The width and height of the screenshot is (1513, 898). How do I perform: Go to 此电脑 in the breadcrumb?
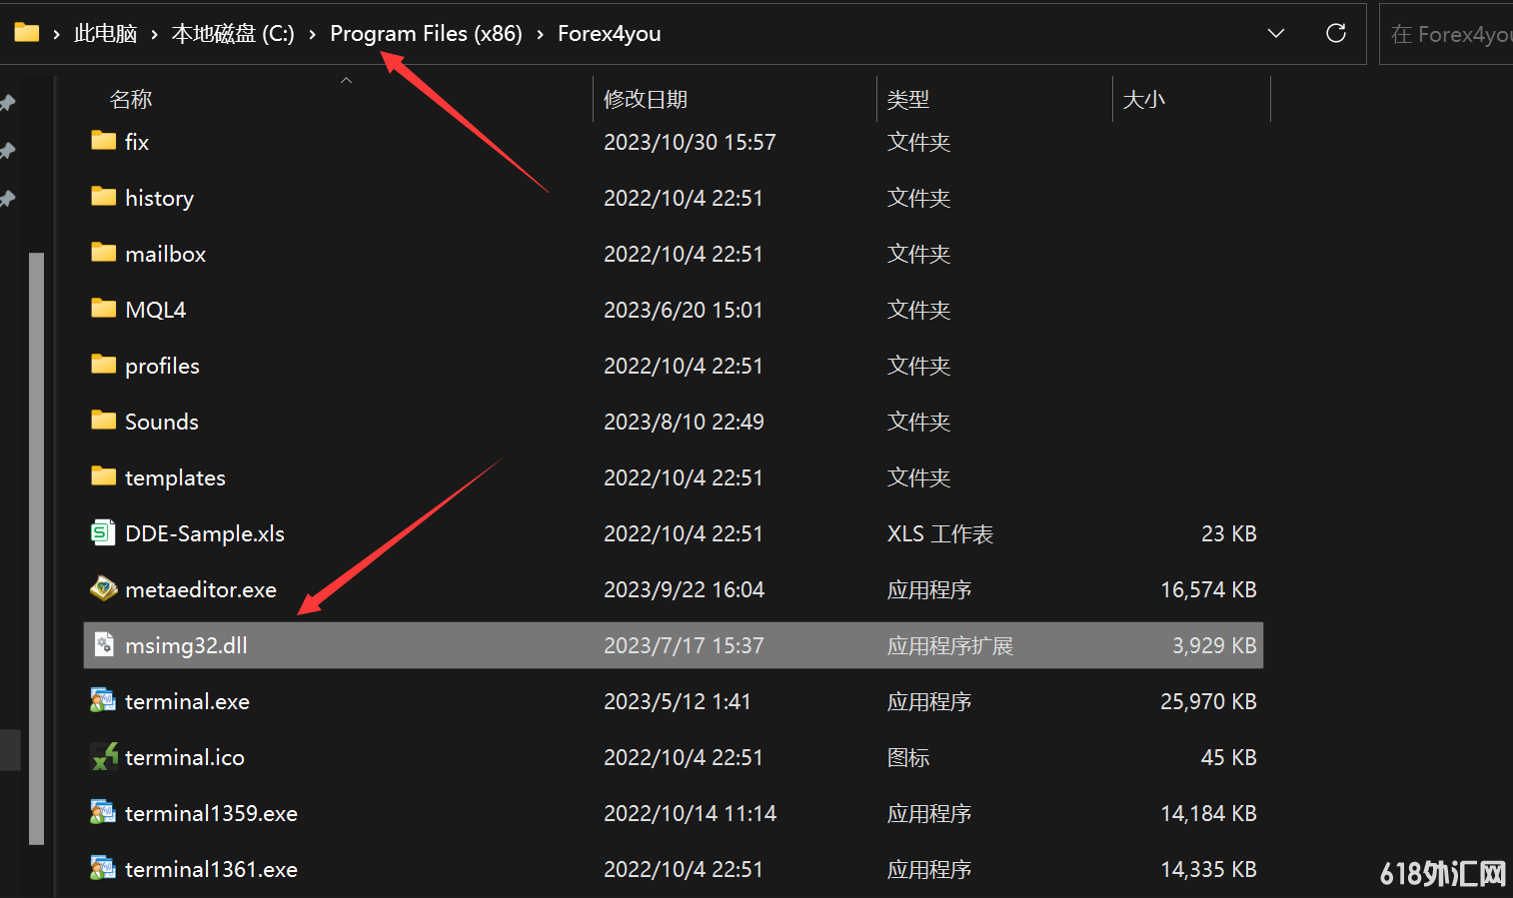[105, 34]
